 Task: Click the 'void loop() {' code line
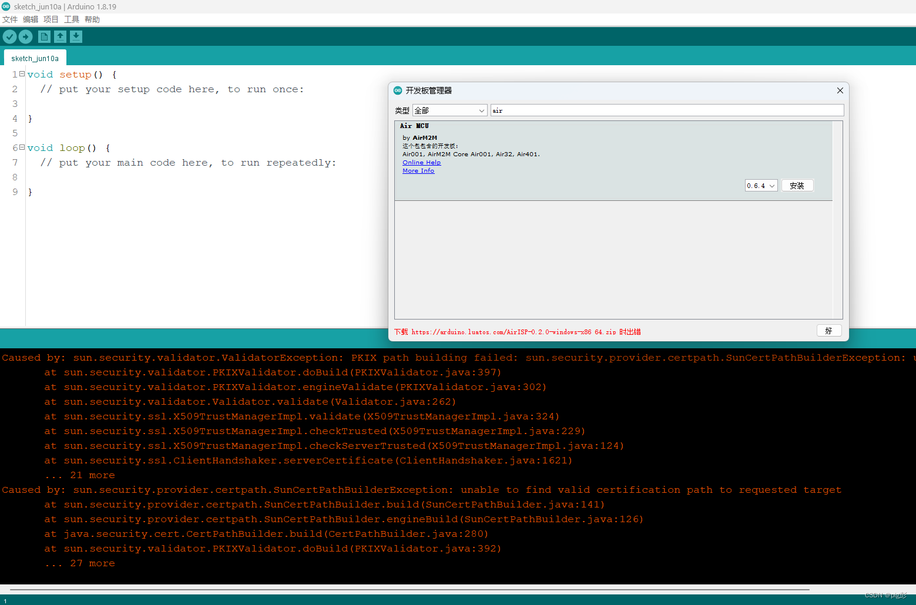pyautogui.click(x=69, y=148)
